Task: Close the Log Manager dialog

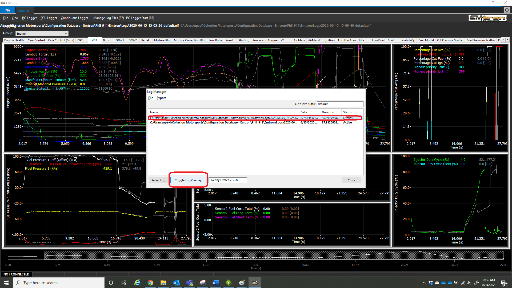Action: (x=351, y=180)
